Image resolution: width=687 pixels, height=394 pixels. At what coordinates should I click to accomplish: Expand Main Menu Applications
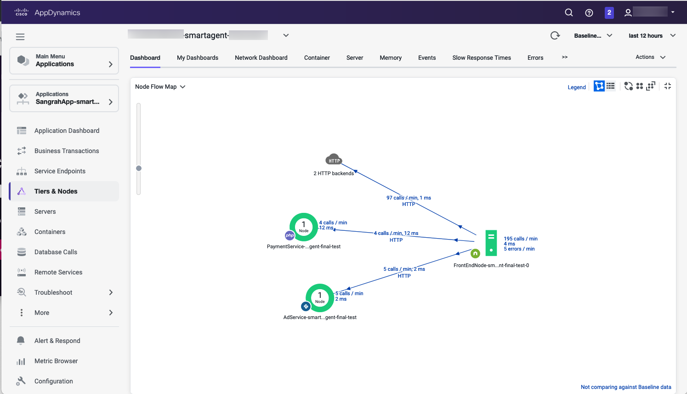(x=64, y=61)
